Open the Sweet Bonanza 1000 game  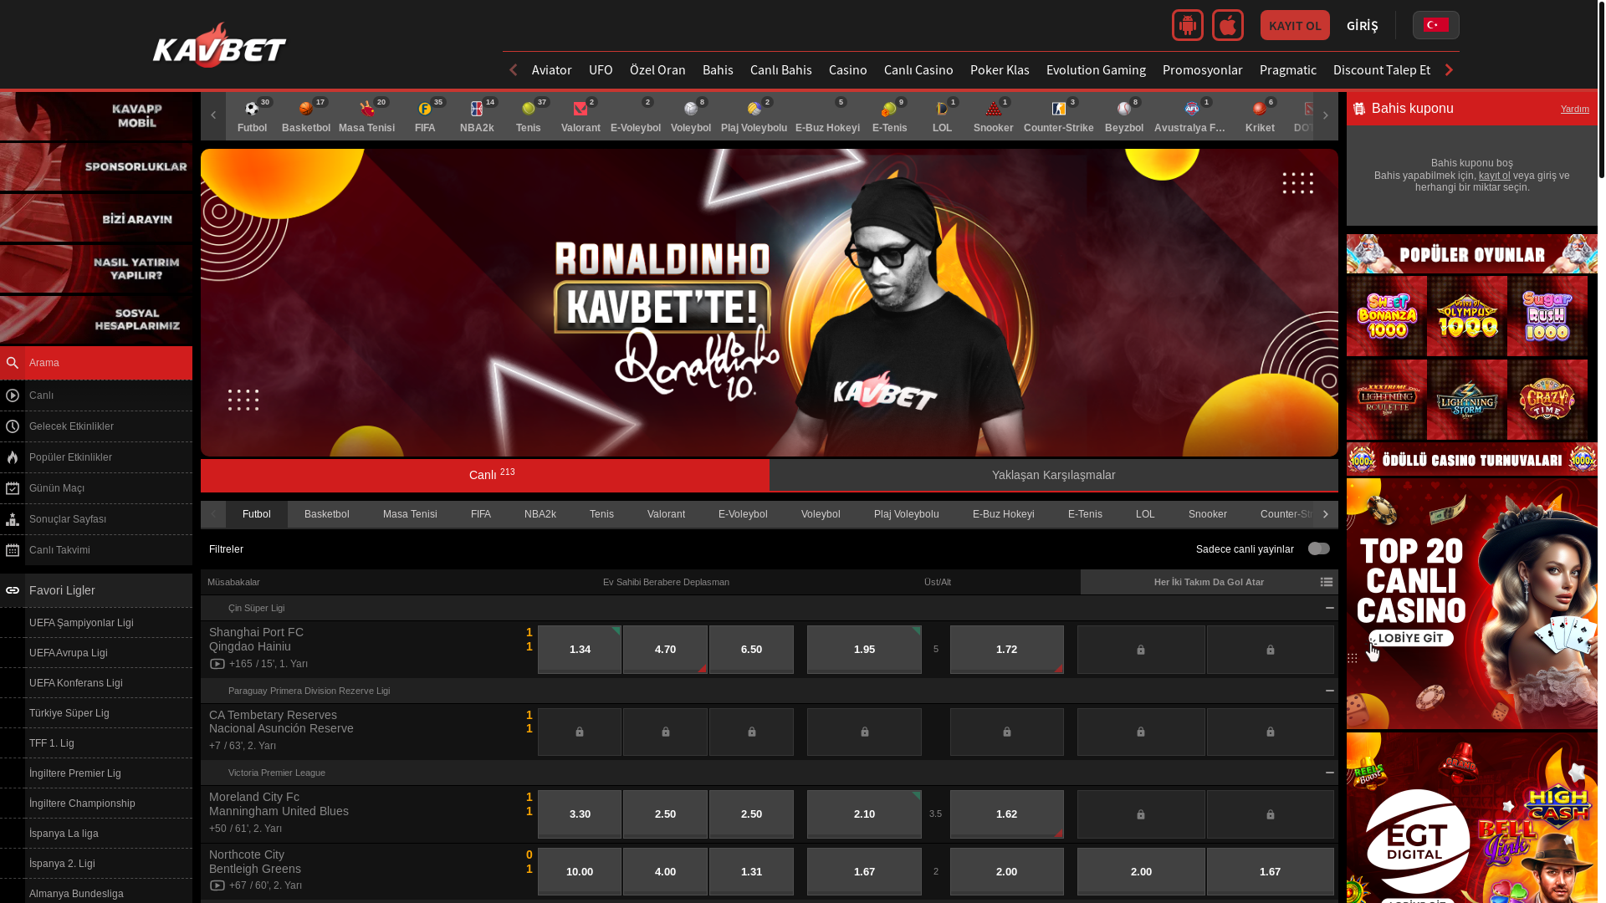click(x=1386, y=316)
